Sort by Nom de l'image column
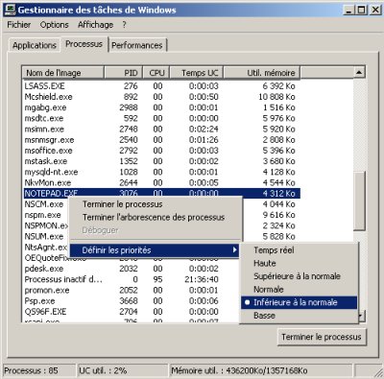 coord(63,73)
